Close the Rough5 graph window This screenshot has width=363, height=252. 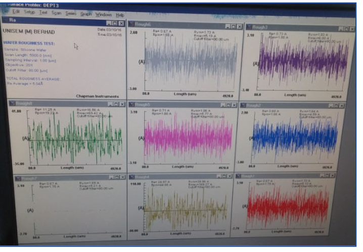coord(234,105)
